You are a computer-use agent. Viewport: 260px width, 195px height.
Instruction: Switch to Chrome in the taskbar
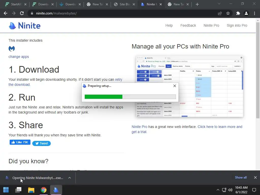coord(44,190)
